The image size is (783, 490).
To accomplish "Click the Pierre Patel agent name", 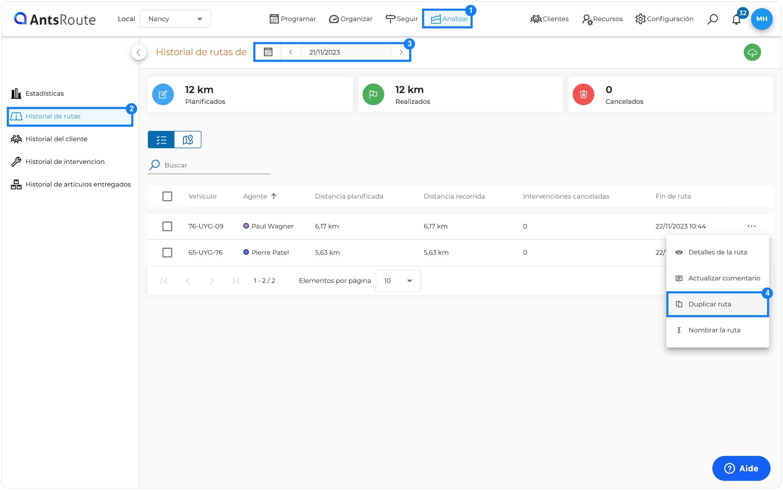I will 270,252.
